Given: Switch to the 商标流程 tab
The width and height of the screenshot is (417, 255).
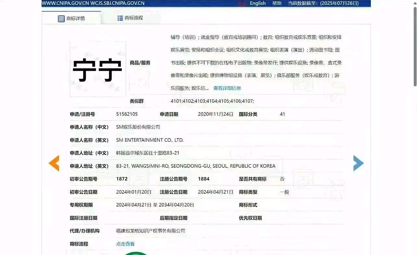Looking at the screenshot, I should click(130, 18).
